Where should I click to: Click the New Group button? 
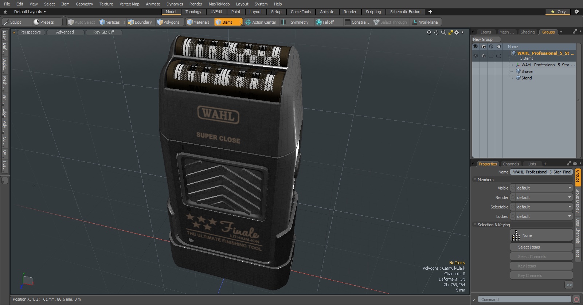[x=486, y=39]
